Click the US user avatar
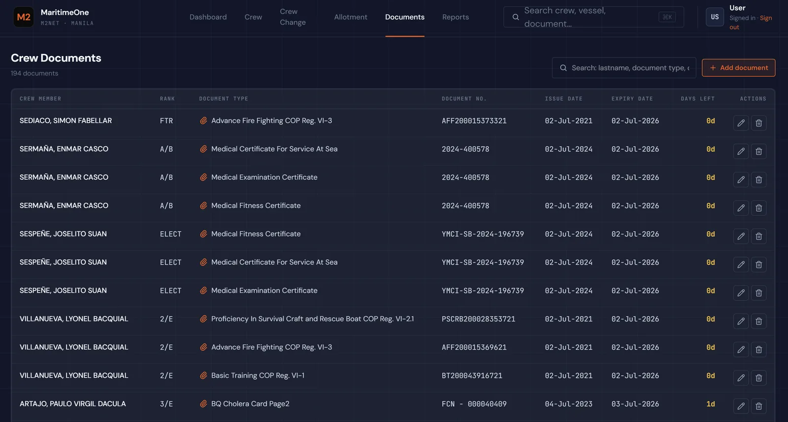 [715, 17]
